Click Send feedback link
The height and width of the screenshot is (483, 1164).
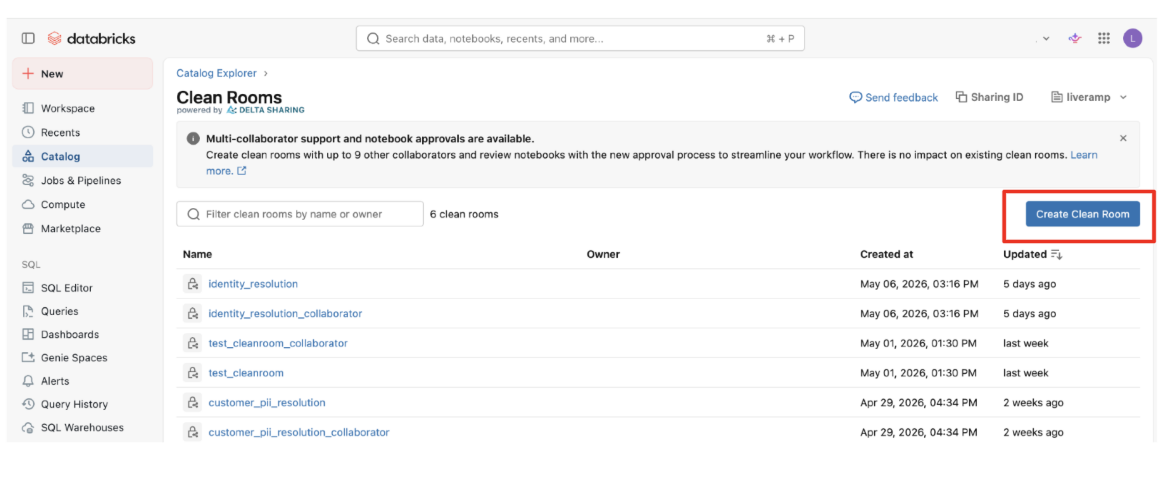tap(893, 97)
